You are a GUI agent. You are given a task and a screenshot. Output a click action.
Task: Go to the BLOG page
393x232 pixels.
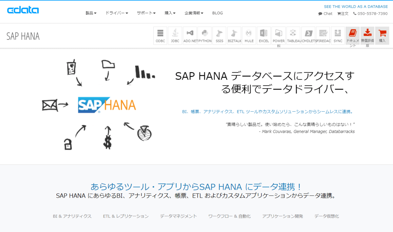click(217, 13)
